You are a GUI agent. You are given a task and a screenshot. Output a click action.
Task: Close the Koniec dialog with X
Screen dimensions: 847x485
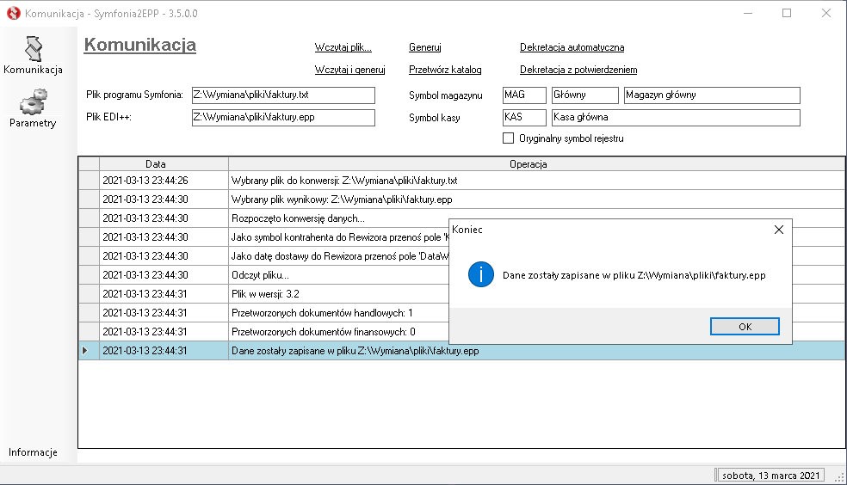point(778,230)
